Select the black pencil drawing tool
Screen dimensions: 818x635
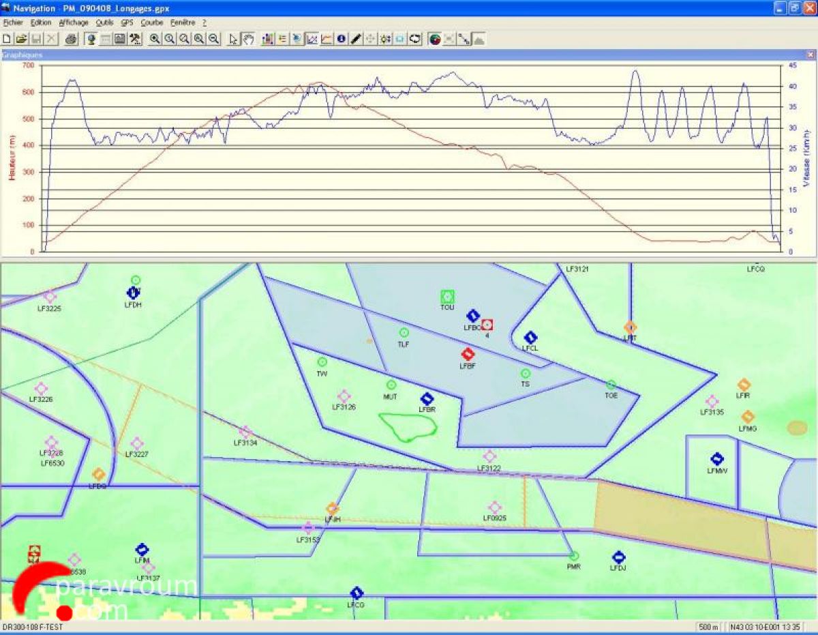[x=356, y=39]
